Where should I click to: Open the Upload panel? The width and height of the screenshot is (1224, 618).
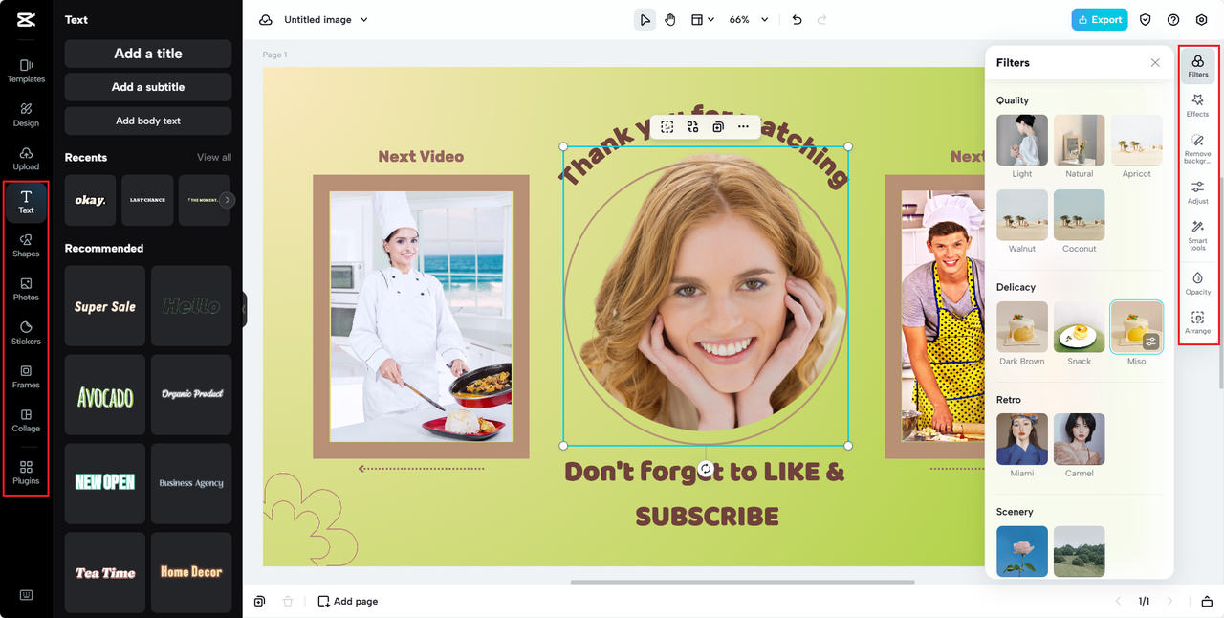pyautogui.click(x=26, y=159)
